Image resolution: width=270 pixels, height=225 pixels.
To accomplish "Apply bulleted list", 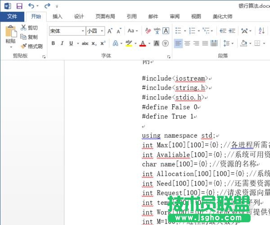I will coord(178,31).
